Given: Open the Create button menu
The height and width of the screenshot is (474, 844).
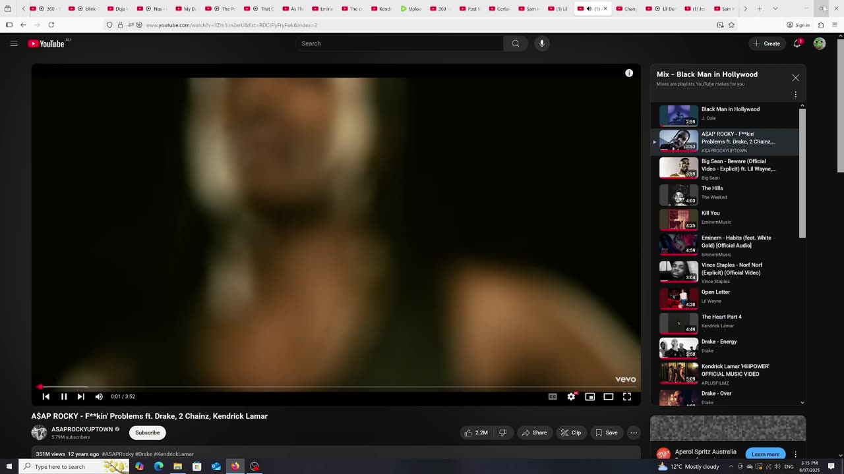Looking at the screenshot, I should click(x=767, y=43).
